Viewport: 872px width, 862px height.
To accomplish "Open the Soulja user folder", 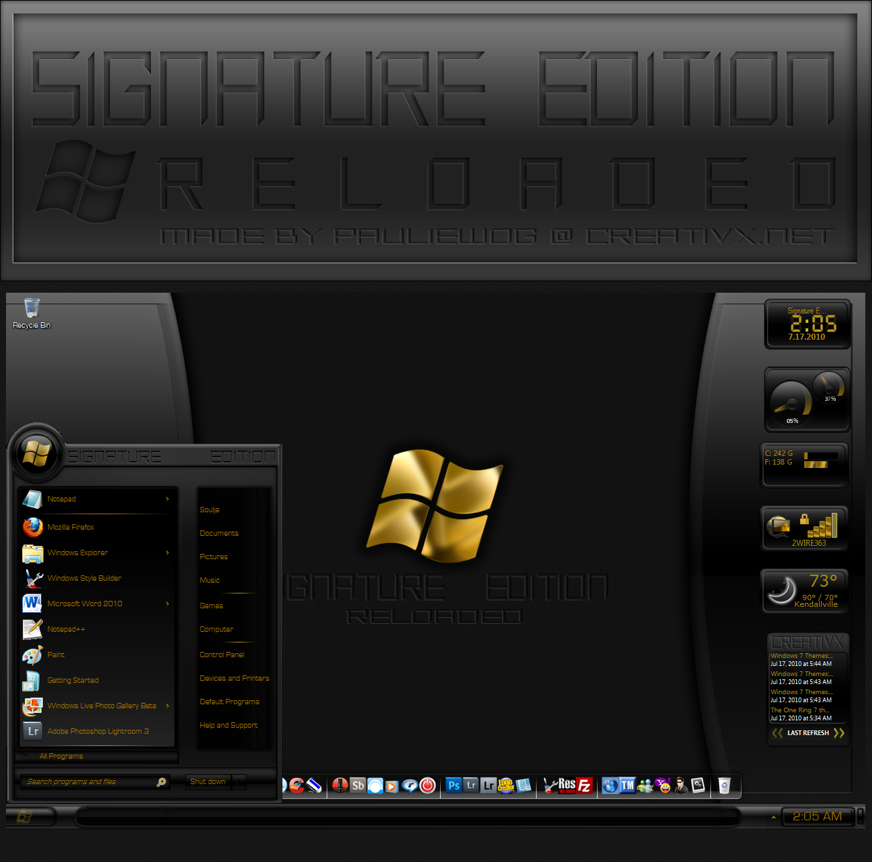I will coord(209,510).
